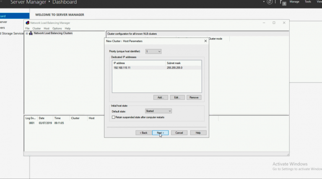Open the Options menu in NLB Manager

pos(57,29)
